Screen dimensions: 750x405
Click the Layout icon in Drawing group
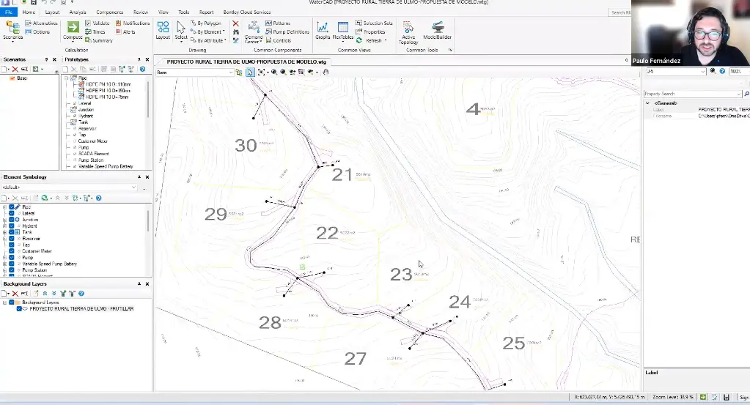click(163, 31)
